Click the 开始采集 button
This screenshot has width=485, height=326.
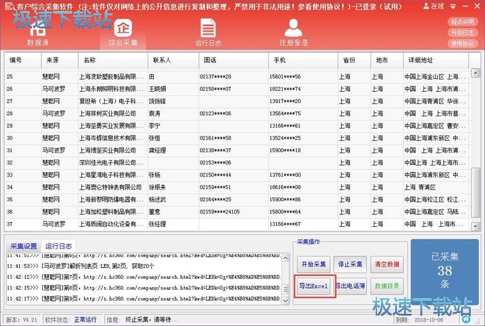[x=314, y=264]
